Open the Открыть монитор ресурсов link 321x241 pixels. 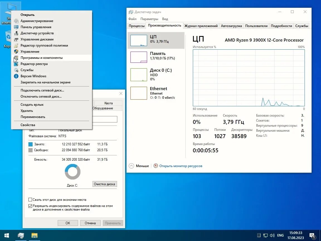click(x=181, y=166)
